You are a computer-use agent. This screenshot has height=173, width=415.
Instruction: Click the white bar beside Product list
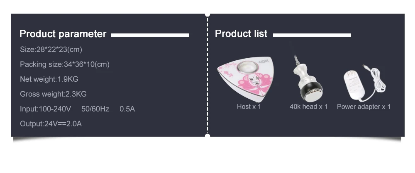pos(312,35)
